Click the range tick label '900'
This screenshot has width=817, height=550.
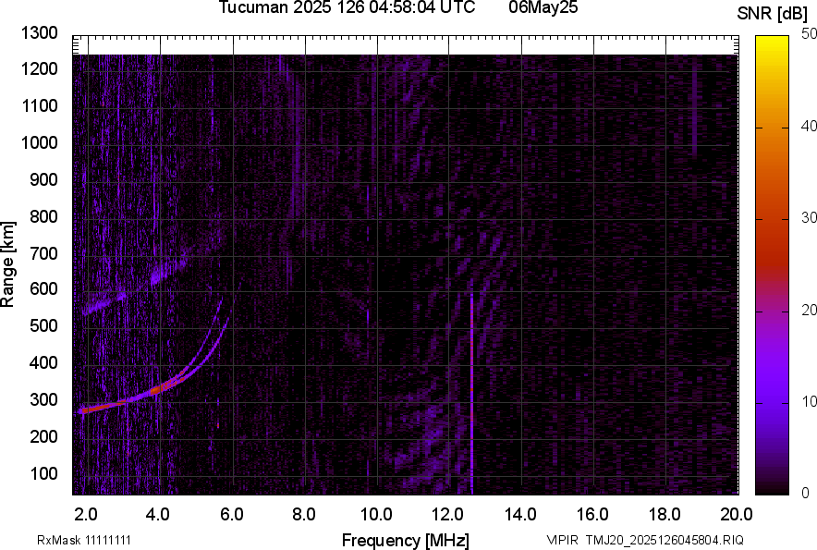(x=43, y=179)
